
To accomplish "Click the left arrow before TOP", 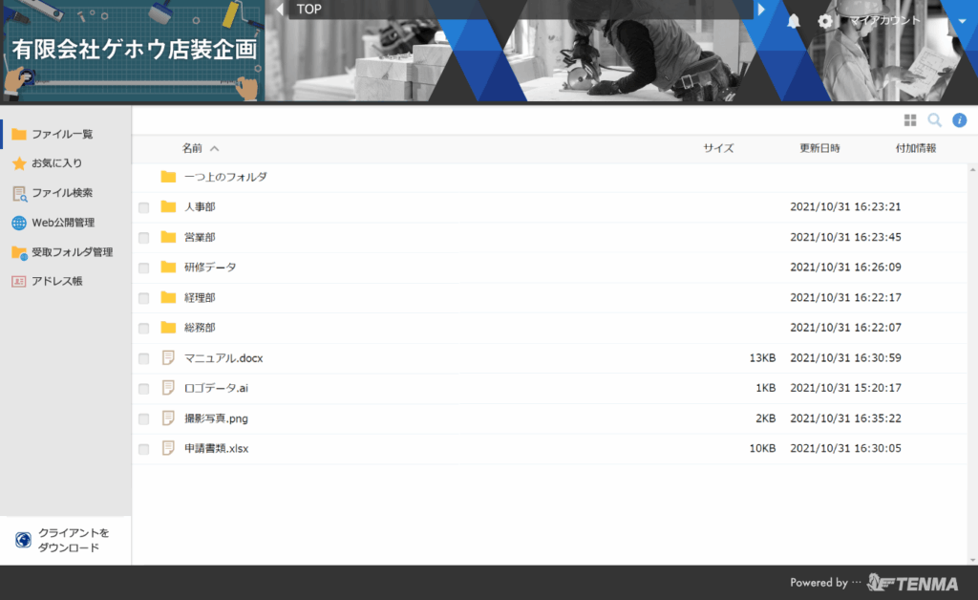I will pyautogui.click(x=280, y=9).
